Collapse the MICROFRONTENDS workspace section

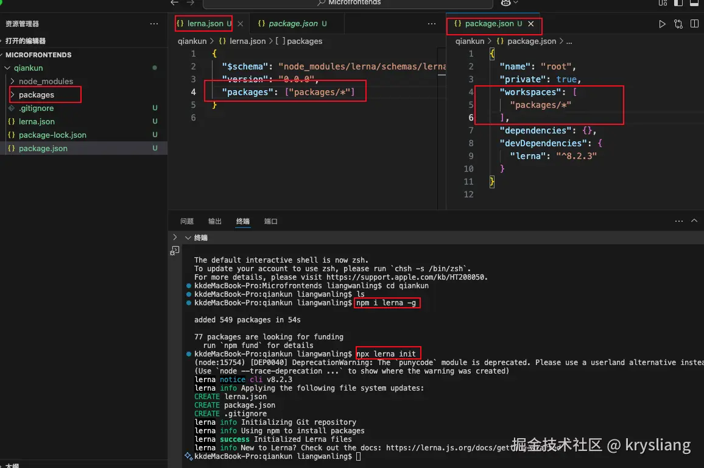pos(38,55)
